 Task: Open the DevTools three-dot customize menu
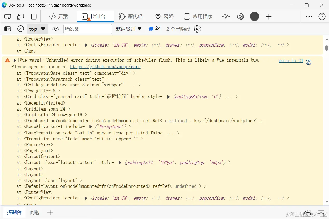pos(309,16)
